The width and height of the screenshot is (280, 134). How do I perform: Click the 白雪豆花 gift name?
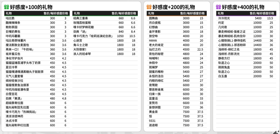point(11,94)
